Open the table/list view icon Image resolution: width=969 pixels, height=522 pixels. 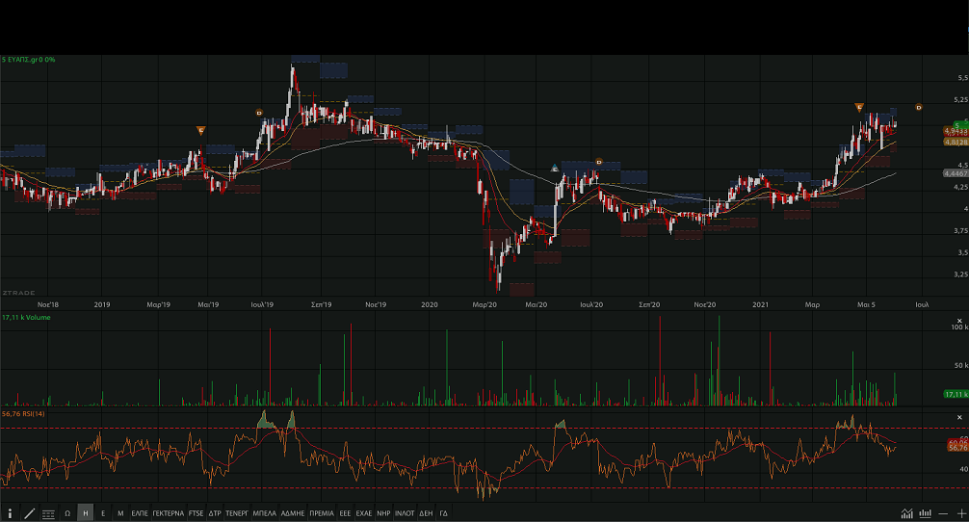tap(48, 514)
